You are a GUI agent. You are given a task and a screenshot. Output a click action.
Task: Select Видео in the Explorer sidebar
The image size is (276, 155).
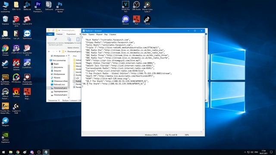click(55, 64)
